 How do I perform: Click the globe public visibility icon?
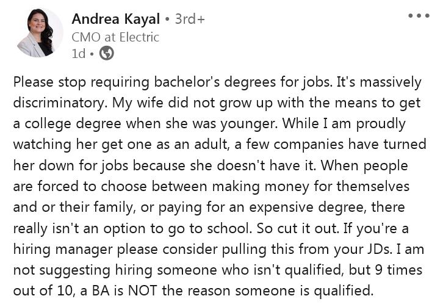(106, 54)
